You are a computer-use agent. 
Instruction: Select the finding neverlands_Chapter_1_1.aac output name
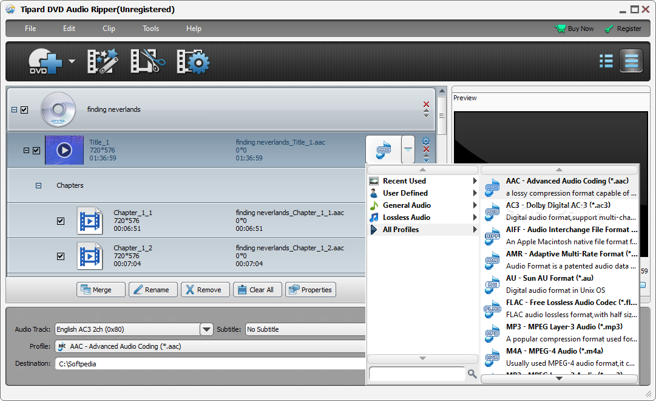289,213
